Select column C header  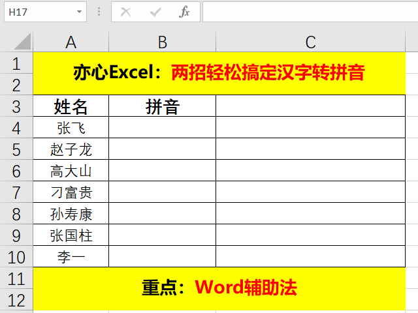point(311,42)
